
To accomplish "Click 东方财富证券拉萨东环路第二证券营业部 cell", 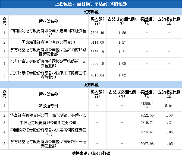I will coord(48,75).
